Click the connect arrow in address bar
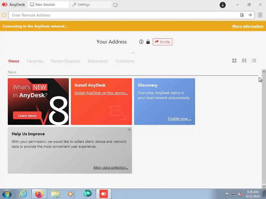The image size is (266, 199). [250, 15]
